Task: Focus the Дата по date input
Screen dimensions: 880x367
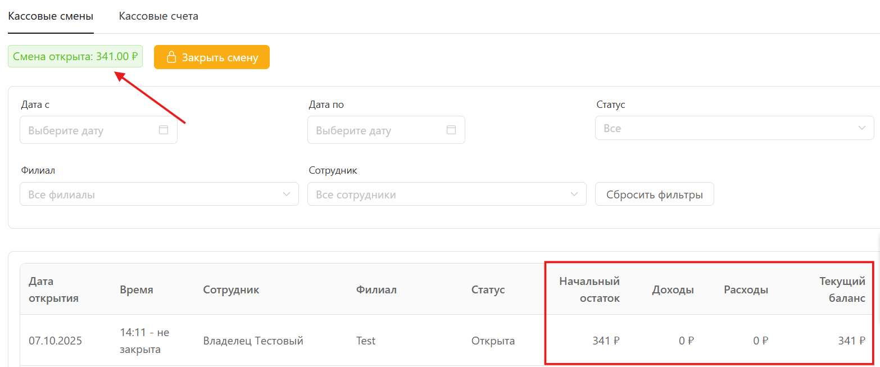Action: pos(386,130)
